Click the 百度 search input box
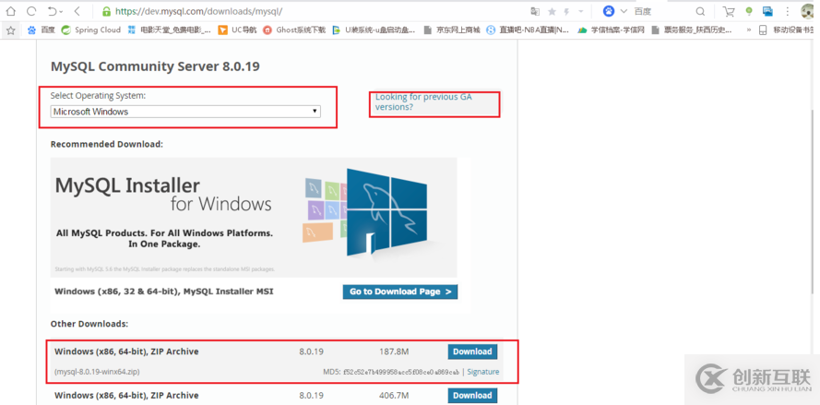The height and width of the screenshot is (405, 820). (661, 11)
